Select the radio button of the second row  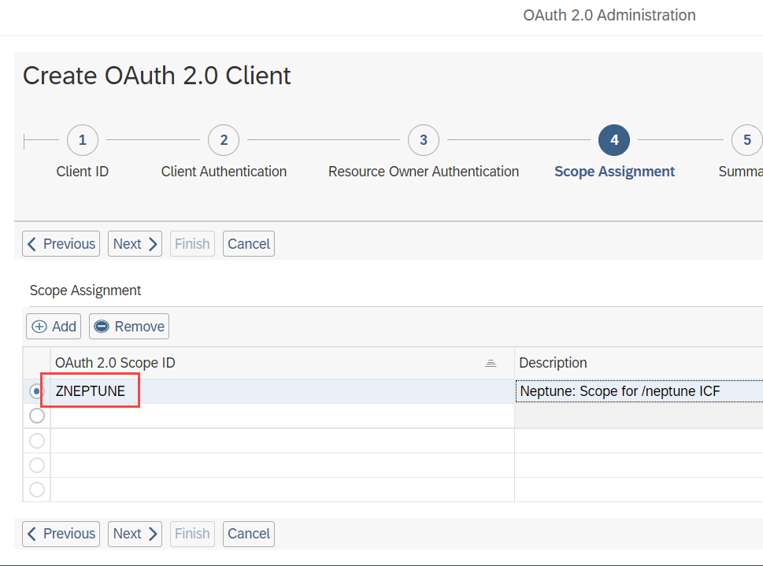36,416
